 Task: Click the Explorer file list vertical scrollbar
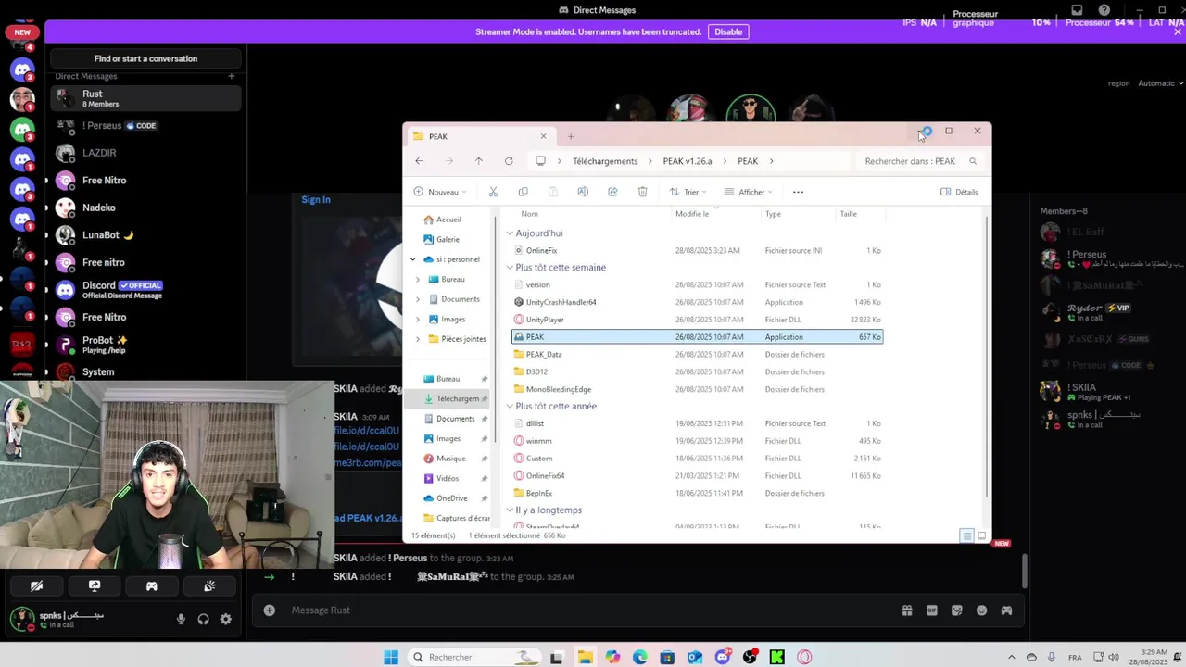coord(986,357)
